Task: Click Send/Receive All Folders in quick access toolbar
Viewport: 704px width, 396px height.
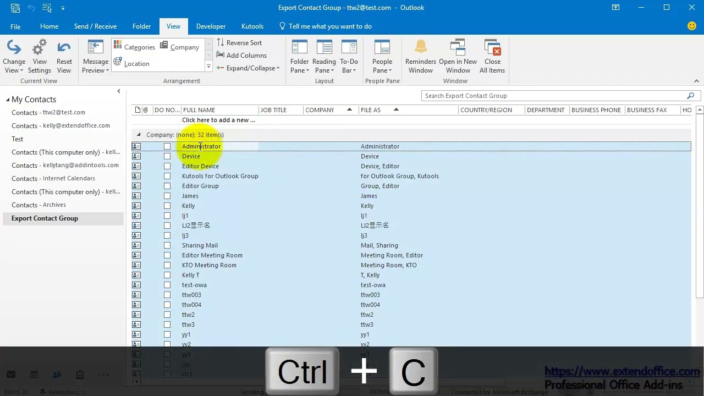Action: 15,8
